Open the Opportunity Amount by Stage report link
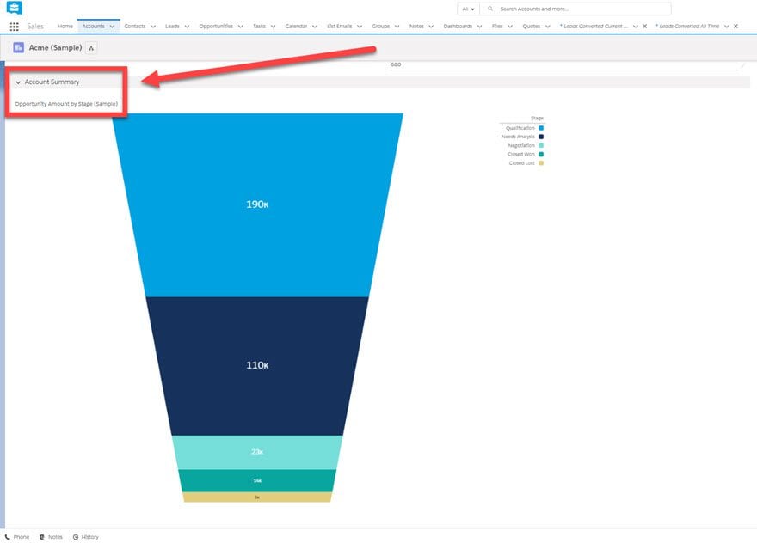This screenshot has width=757, height=543. point(66,104)
